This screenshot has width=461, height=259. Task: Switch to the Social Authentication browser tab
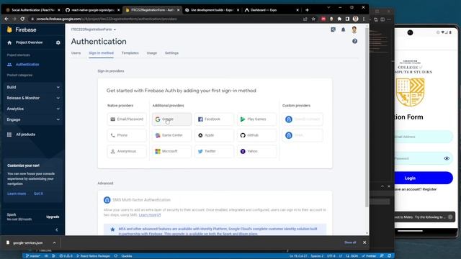coord(32,10)
